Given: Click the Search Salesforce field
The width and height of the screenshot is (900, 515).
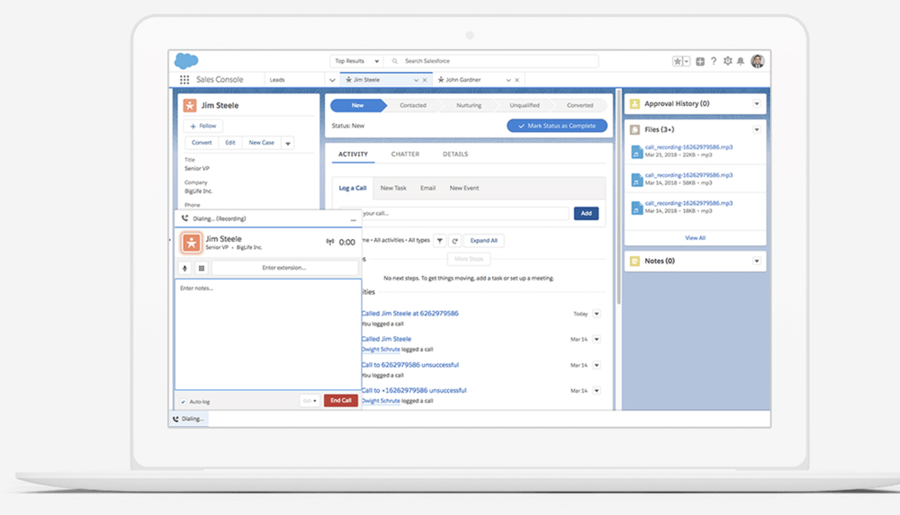Looking at the screenshot, I should pos(493,61).
